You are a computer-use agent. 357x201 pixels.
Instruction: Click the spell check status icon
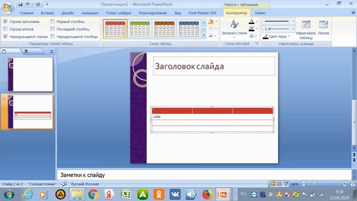(64, 184)
